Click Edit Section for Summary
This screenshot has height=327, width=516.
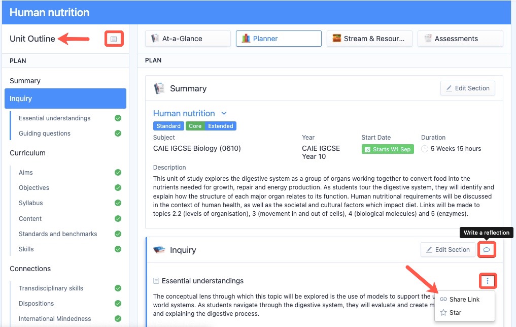pyautogui.click(x=468, y=88)
